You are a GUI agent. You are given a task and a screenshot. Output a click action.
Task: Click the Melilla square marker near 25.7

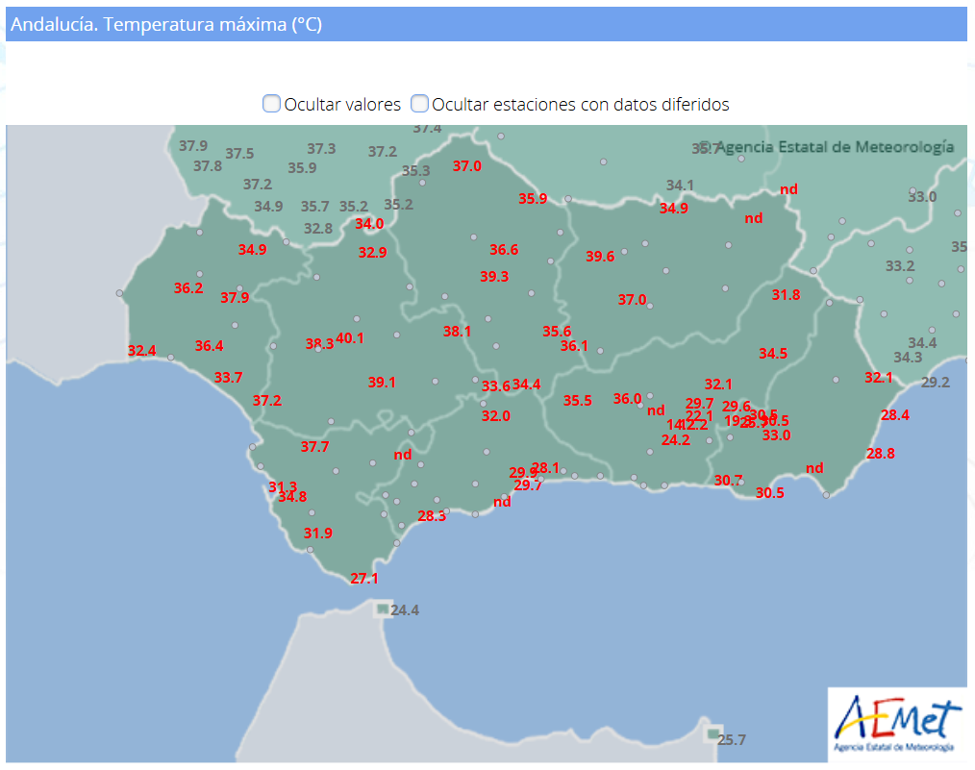[712, 733]
